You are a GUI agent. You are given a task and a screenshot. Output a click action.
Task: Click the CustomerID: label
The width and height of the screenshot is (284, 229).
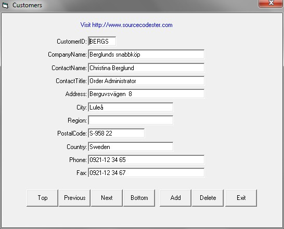72,42
